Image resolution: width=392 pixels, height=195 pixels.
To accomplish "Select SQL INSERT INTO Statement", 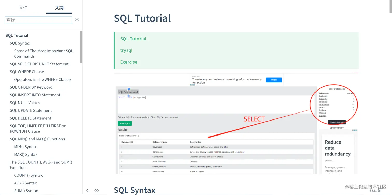I will pos(35,95).
